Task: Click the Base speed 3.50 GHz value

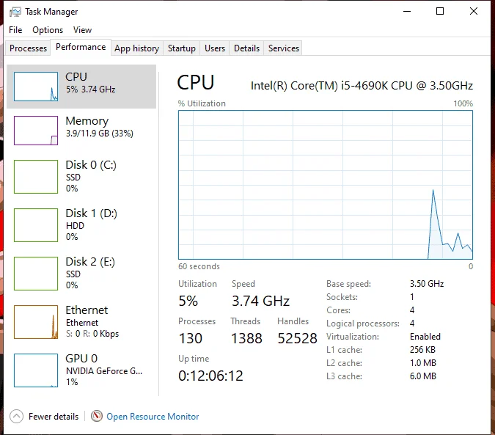Action: click(427, 284)
